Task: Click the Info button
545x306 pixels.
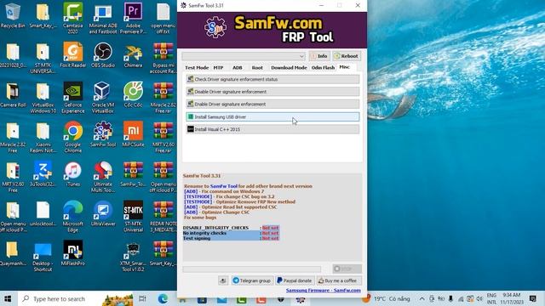Action: (319, 56)
